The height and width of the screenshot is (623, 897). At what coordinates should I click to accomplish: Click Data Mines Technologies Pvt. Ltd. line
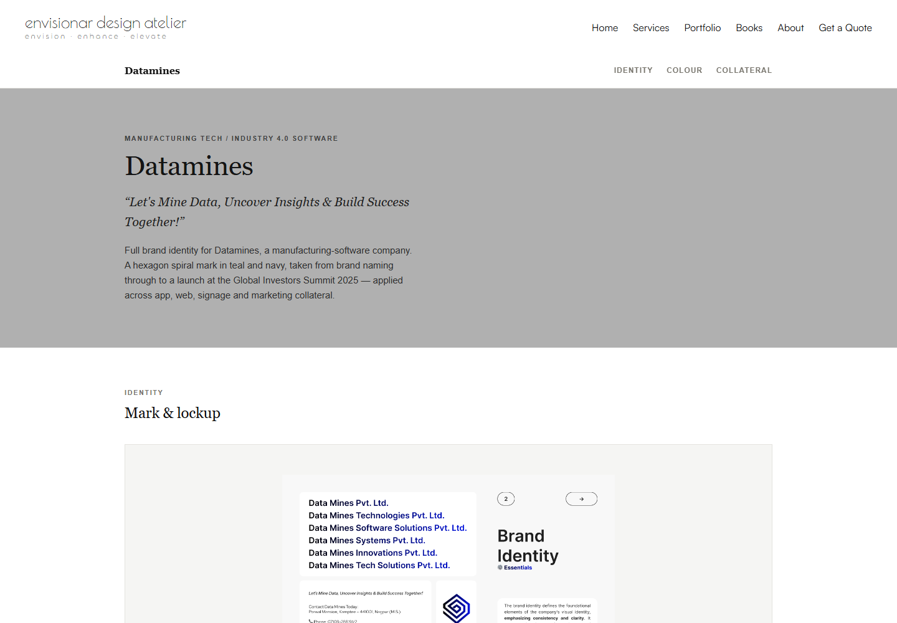[x=376, y=515]
